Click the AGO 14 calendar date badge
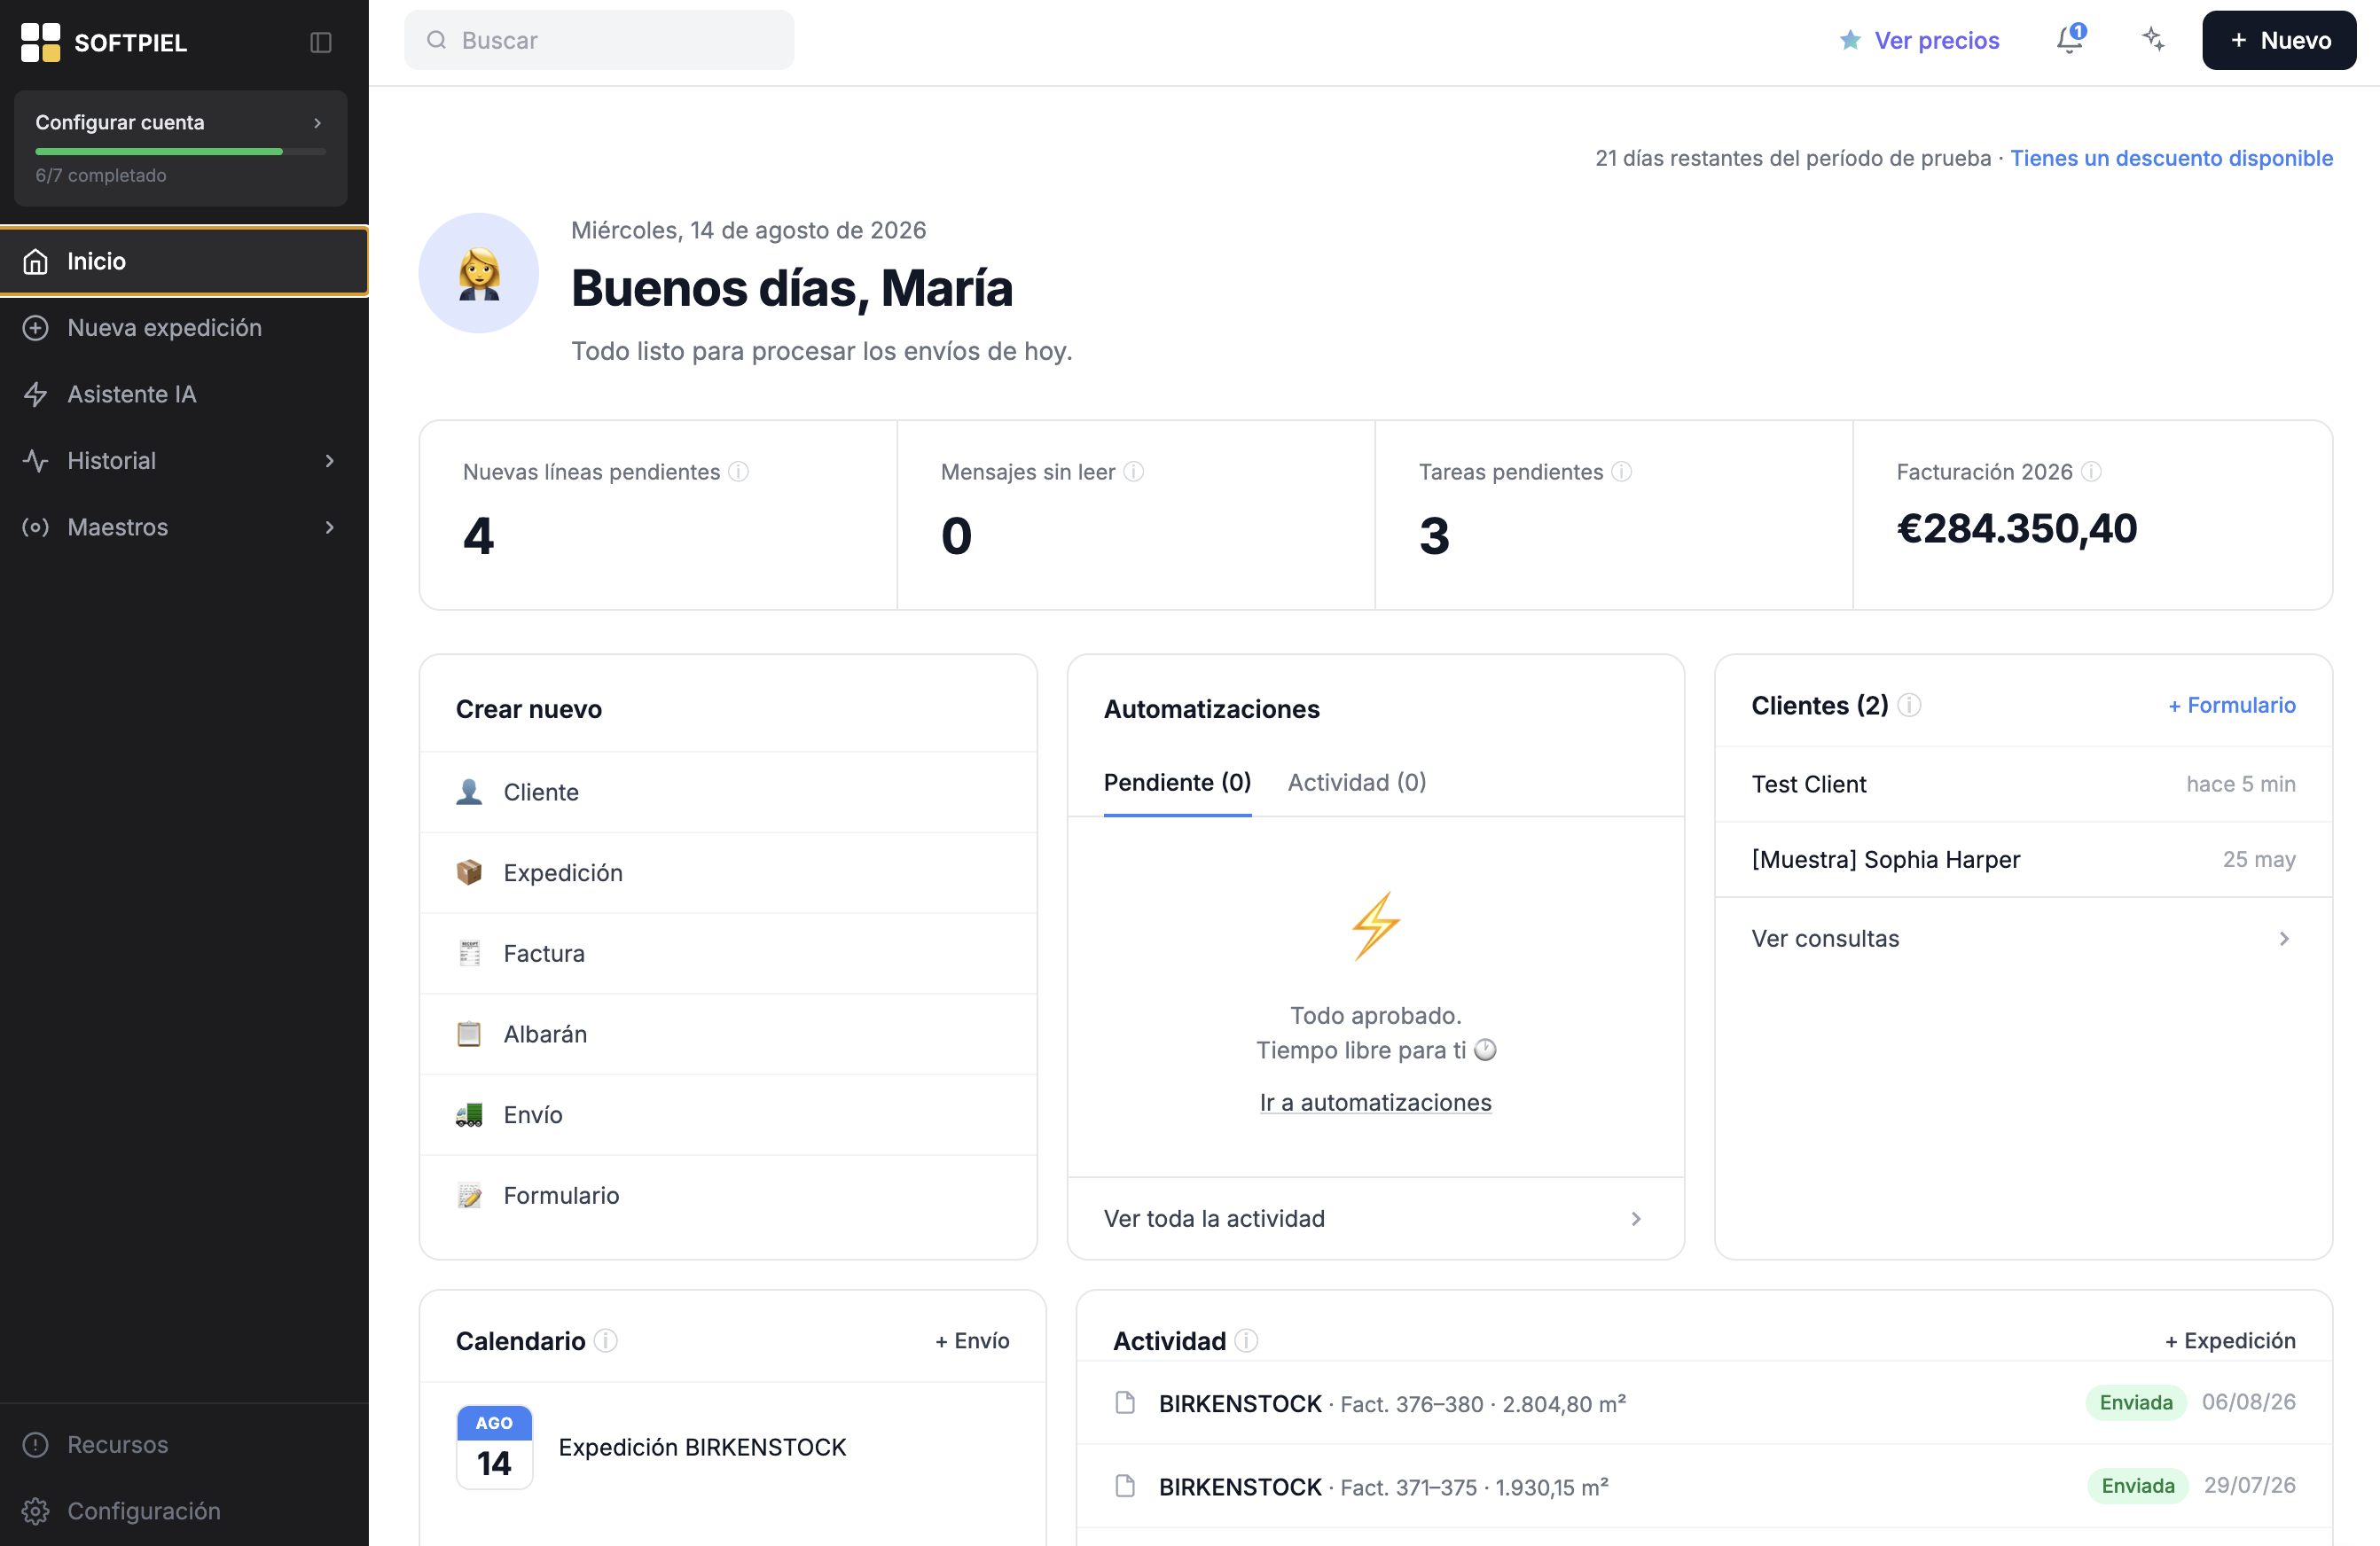The height and width of the screenshot is (1546, 2380). pyautogui.click(x=494, y=1447)
